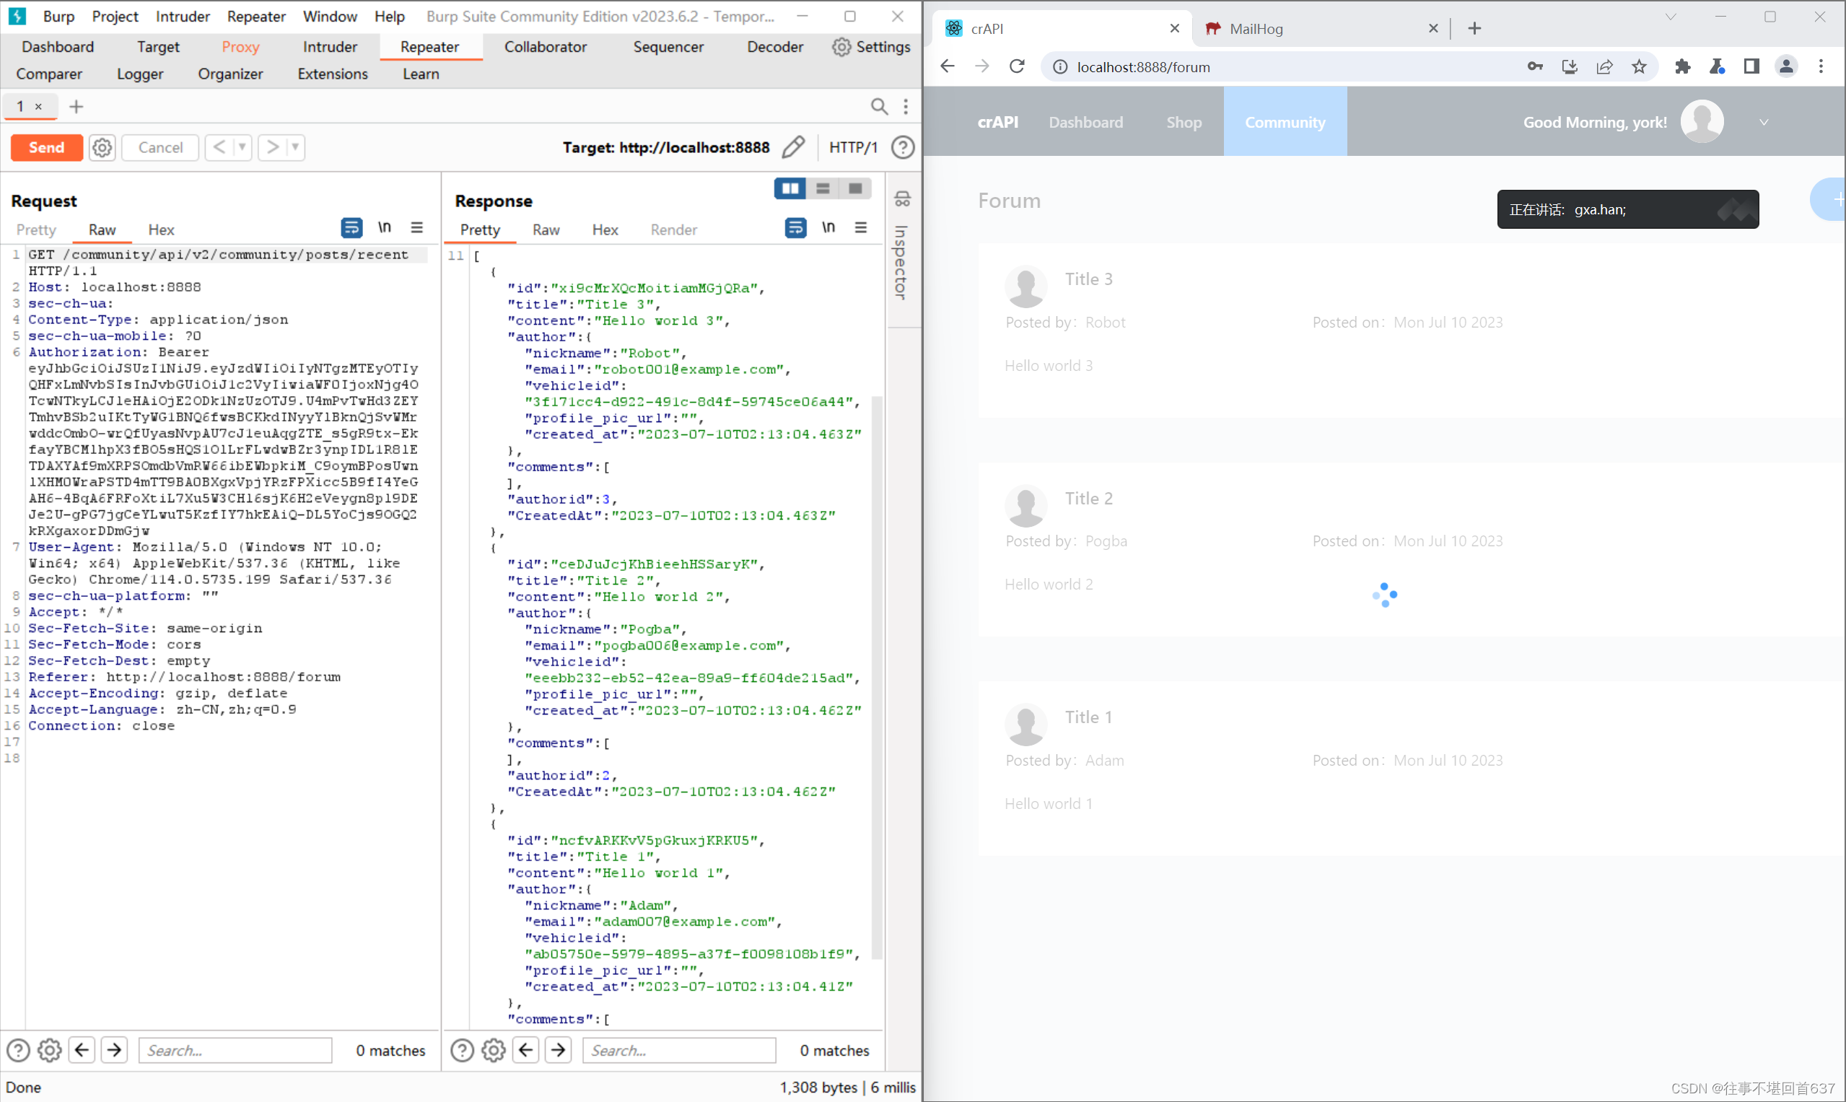Expand the york user profile menu chevron
1846x1102 pixels.
[x=1764, y=123]
